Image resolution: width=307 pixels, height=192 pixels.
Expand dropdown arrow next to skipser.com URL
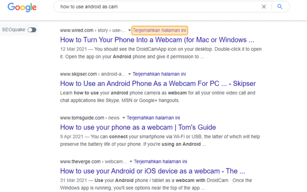click(x=129, y=74)
